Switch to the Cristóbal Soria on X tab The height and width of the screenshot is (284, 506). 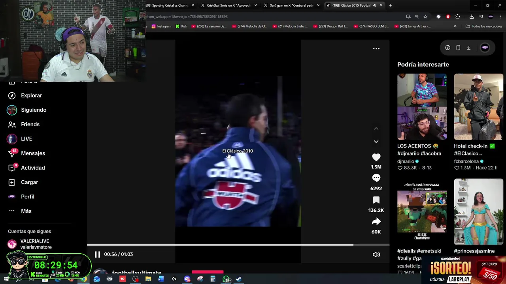coord(228,6)
